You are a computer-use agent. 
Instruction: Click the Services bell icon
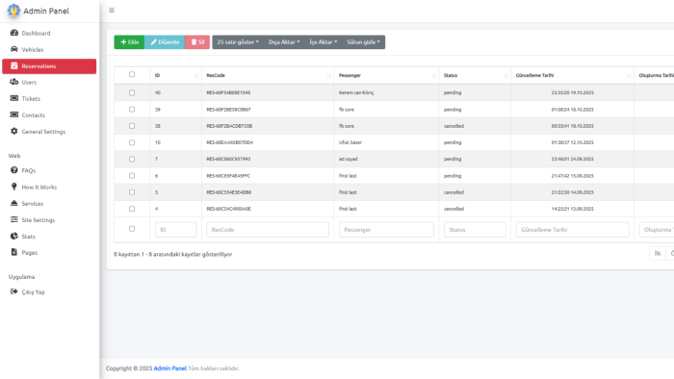(x=14, y=203)
